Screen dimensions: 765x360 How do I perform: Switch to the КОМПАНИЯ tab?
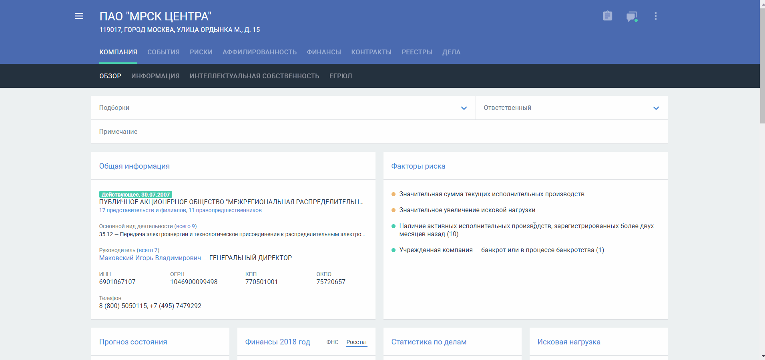coord(118,52)
